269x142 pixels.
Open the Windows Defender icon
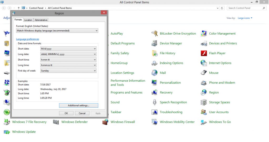coord(56,122)
